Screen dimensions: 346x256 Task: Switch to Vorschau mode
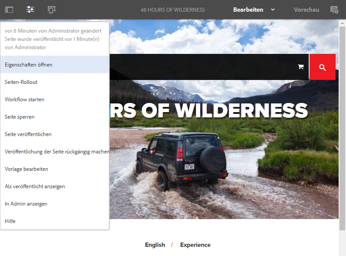(306, 10)
